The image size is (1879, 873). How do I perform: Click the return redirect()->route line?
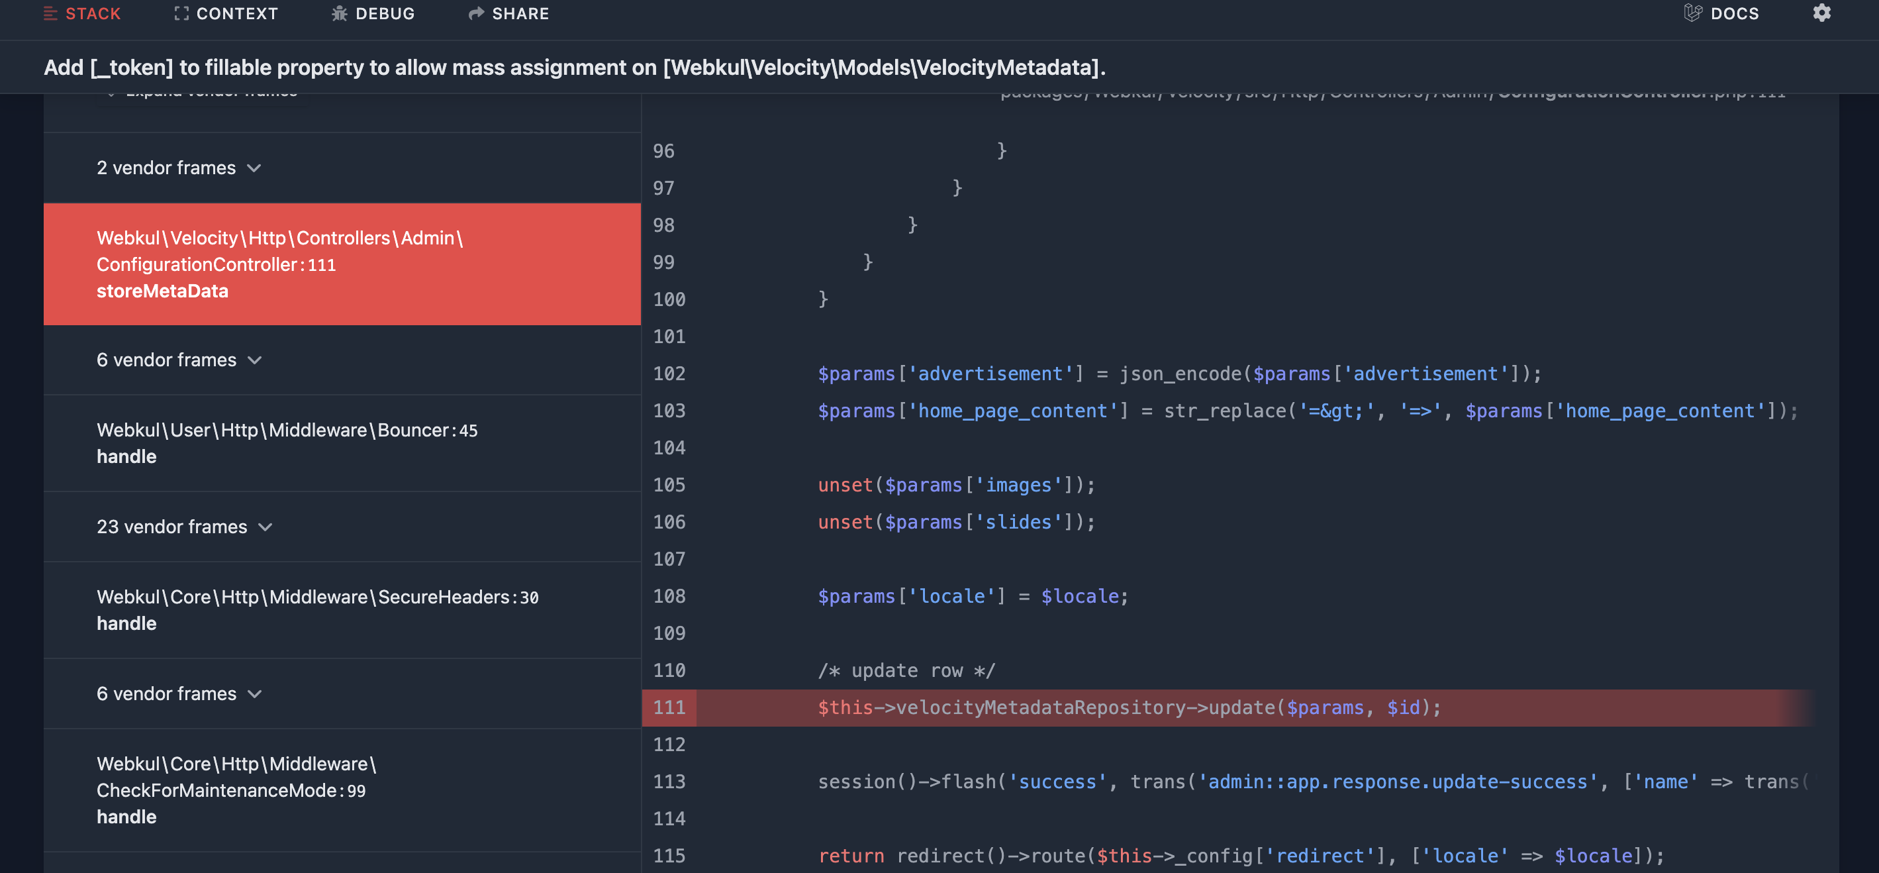coord(1241,856)
